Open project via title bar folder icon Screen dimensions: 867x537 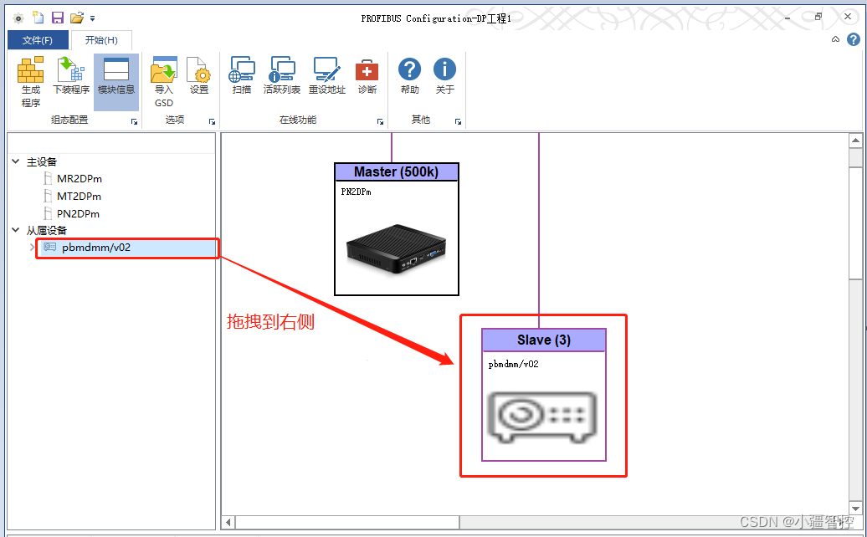click(77, 18)
